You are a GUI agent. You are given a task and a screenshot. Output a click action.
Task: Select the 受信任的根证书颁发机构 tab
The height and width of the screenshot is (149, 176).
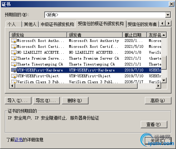[101, 24]
